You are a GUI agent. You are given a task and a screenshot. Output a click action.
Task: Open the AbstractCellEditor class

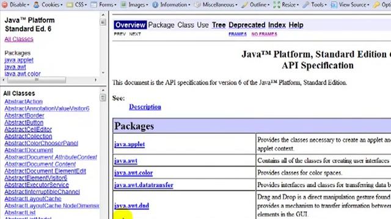28,130
